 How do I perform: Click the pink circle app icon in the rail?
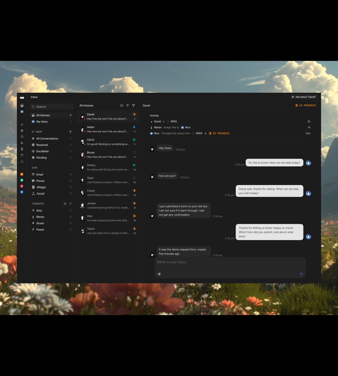22,186
